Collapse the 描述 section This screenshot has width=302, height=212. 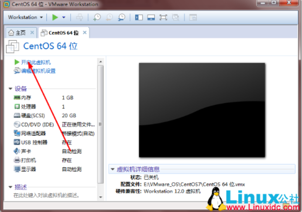(10, 187)
